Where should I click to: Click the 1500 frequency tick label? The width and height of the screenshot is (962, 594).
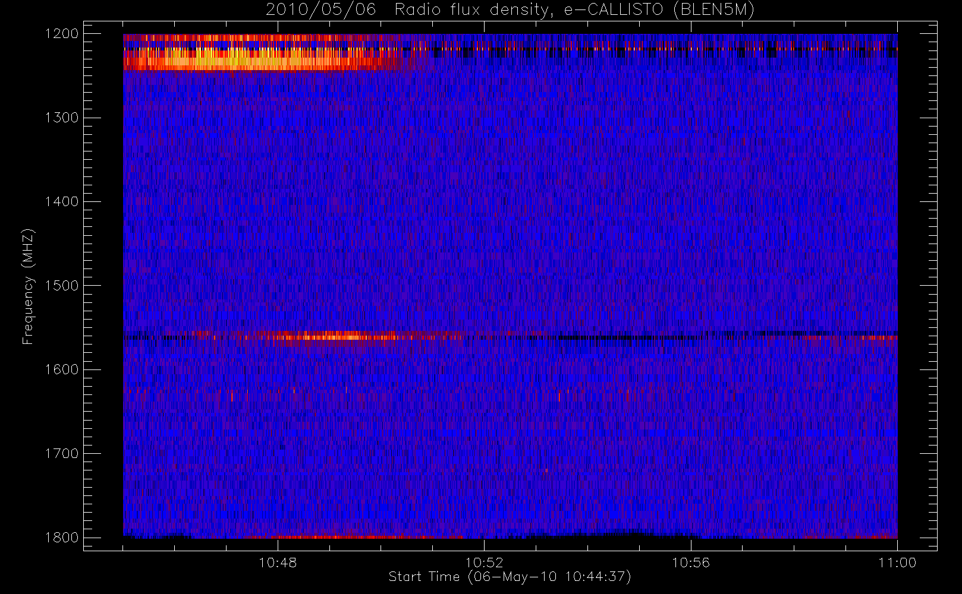click(x=62, y=286)
